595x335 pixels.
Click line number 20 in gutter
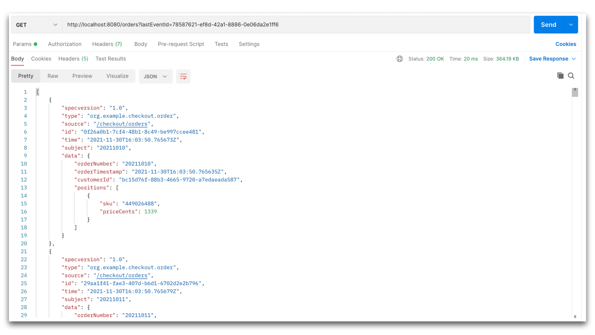point(24,243)
